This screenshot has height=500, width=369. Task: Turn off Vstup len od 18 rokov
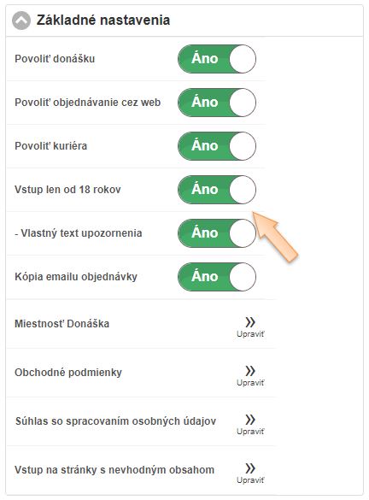(x=217, y=190)
